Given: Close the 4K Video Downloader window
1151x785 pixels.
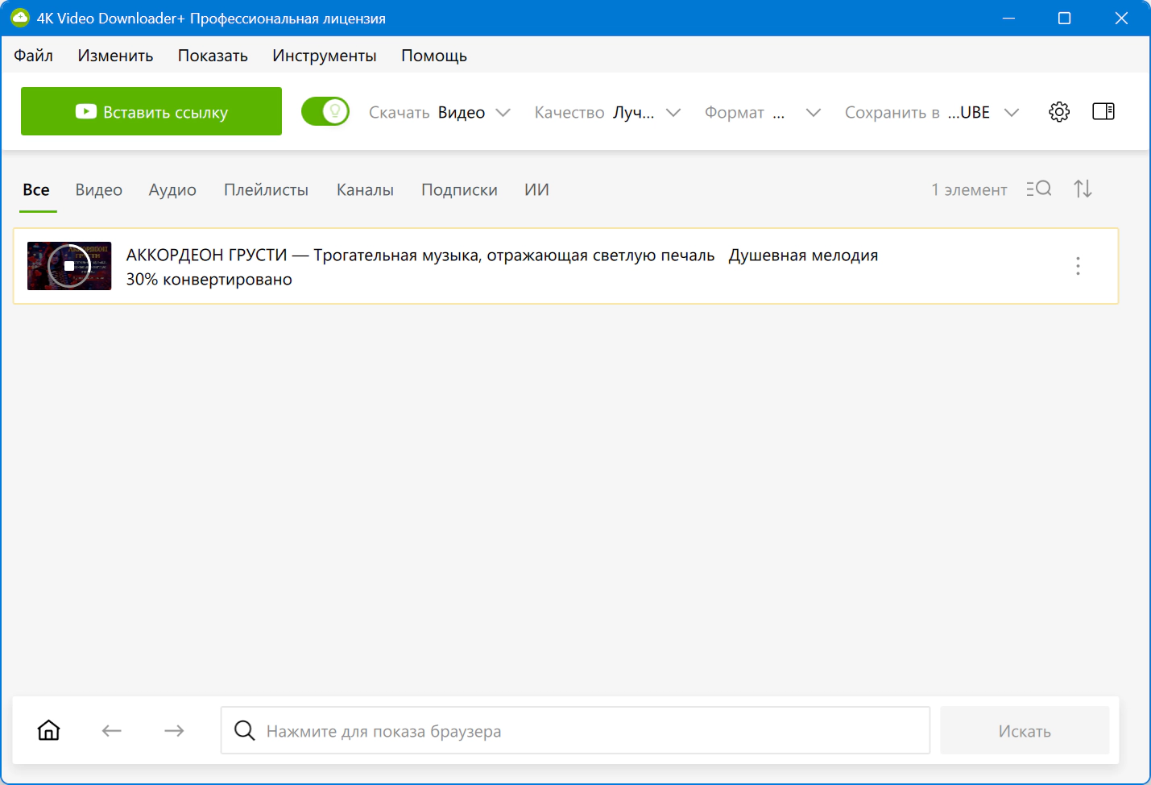Looking at the screenshot, I should (x=1121, y=18).
